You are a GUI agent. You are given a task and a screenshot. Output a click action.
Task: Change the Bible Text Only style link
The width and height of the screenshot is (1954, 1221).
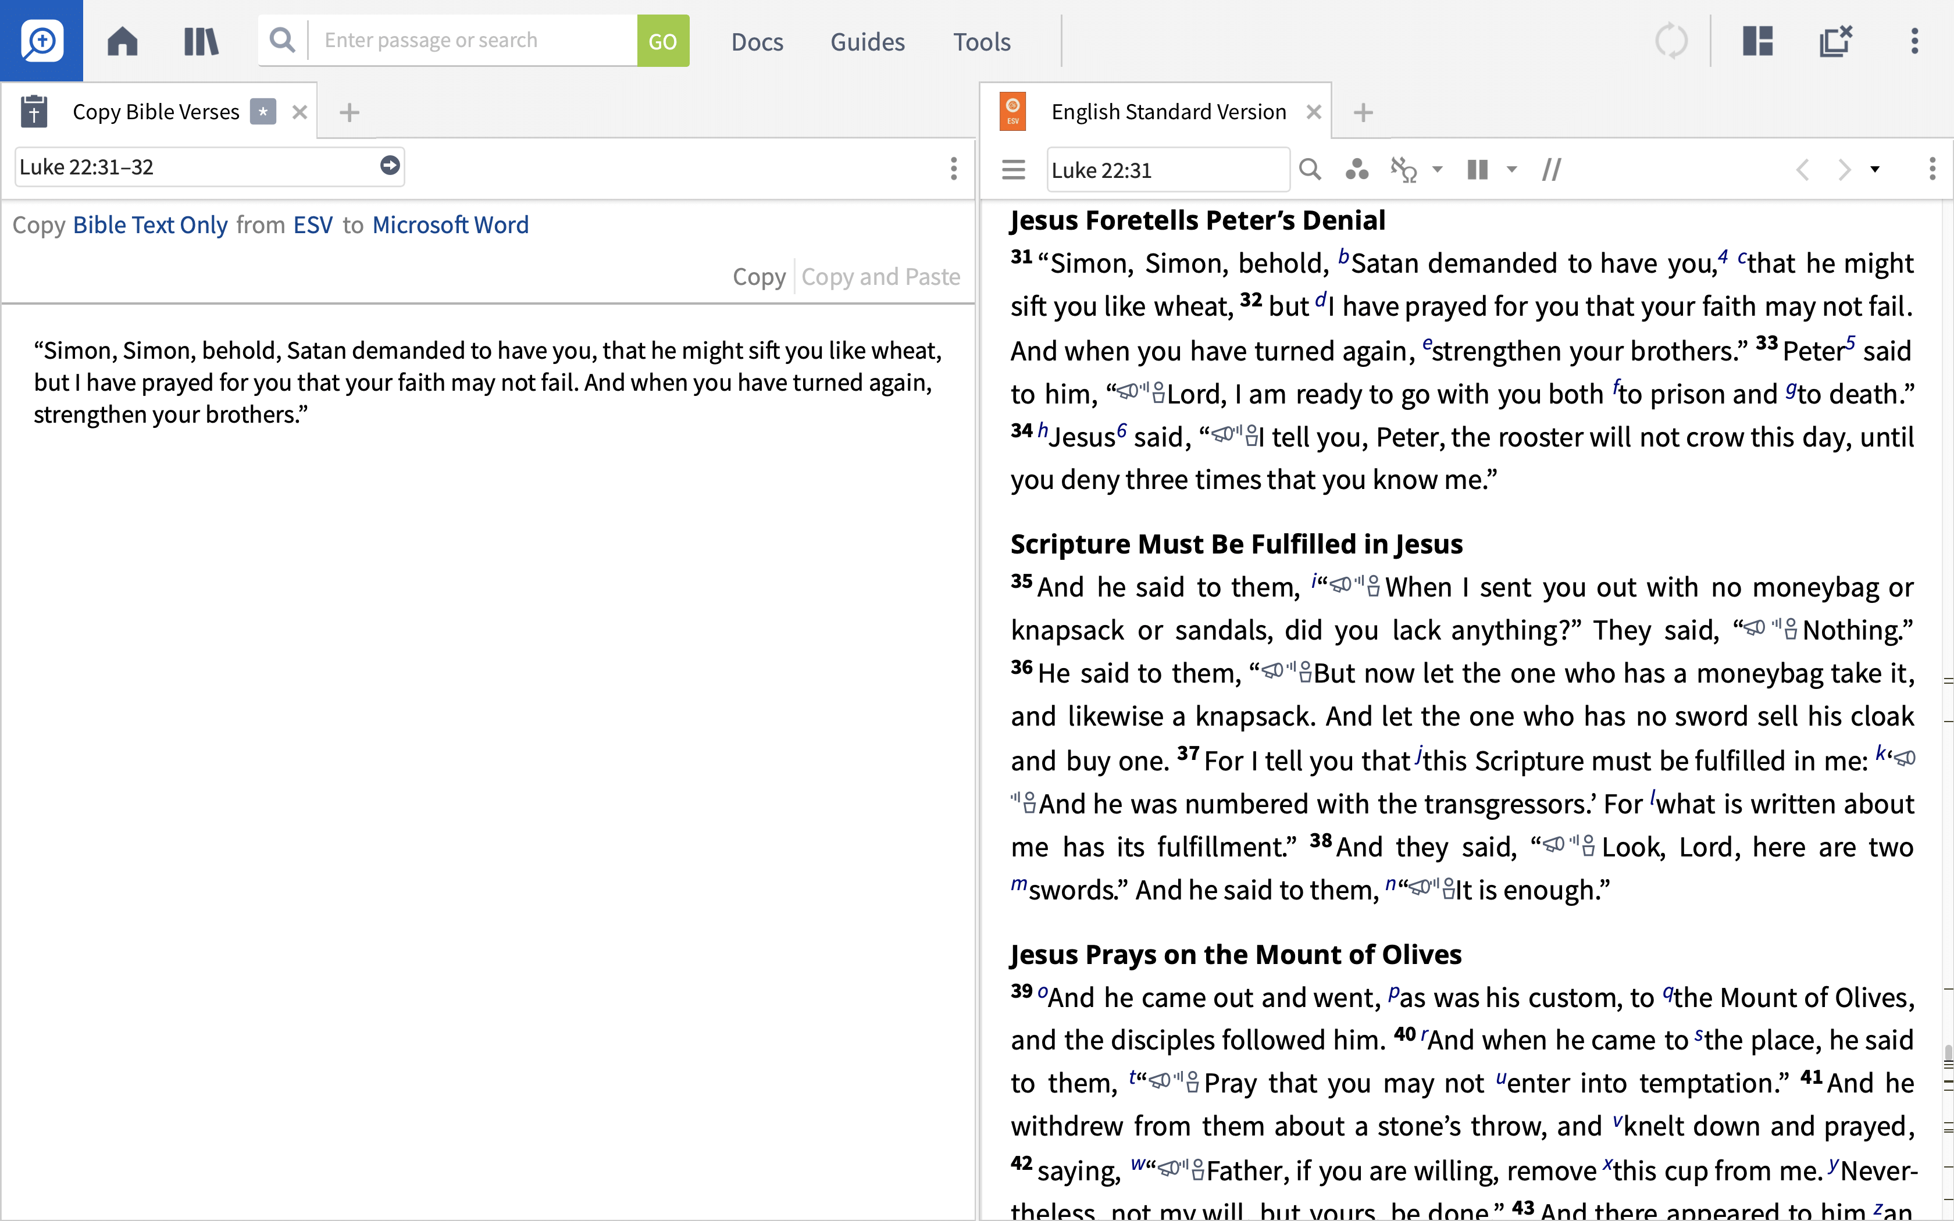[150, 224]
